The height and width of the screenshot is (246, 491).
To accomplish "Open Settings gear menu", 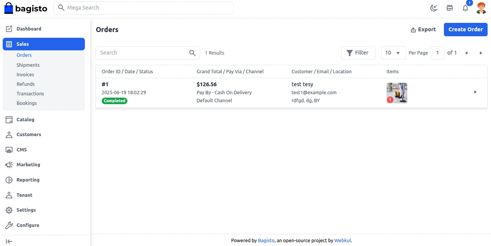I will [26, 210].
